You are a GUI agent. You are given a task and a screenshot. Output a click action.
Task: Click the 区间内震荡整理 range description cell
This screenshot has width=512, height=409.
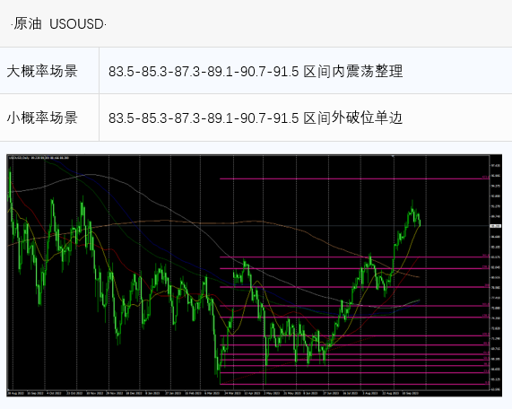[x=305, y=71]
